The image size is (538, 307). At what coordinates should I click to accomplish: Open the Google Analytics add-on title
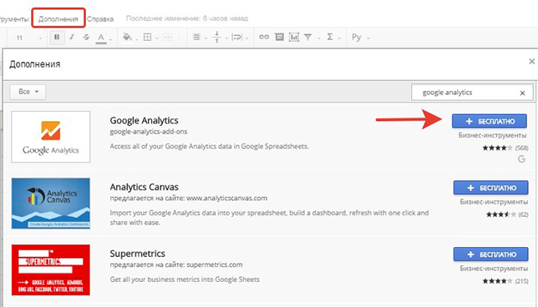pyautogui.click(x=144, y=121)
